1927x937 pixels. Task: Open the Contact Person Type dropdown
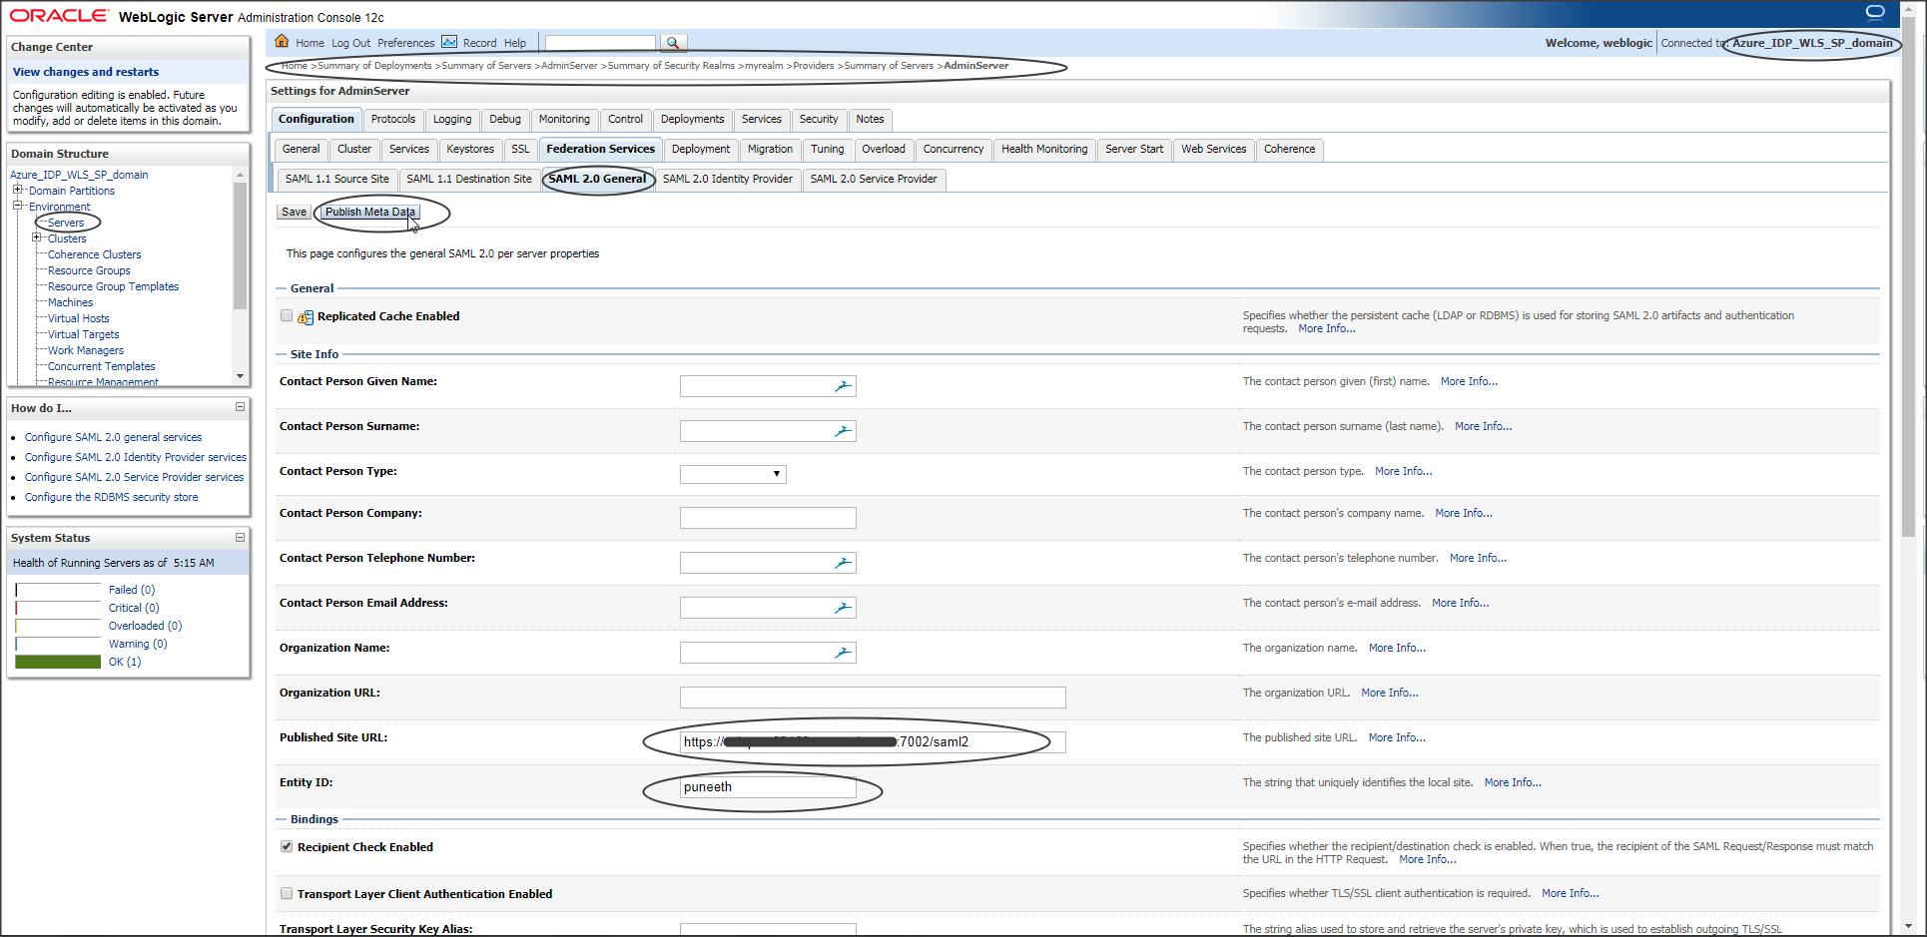coord(733,474)
